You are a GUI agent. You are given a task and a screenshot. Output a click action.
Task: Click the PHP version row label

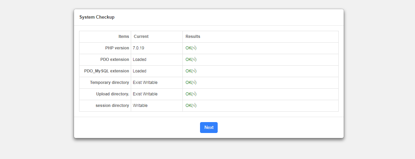117,48
